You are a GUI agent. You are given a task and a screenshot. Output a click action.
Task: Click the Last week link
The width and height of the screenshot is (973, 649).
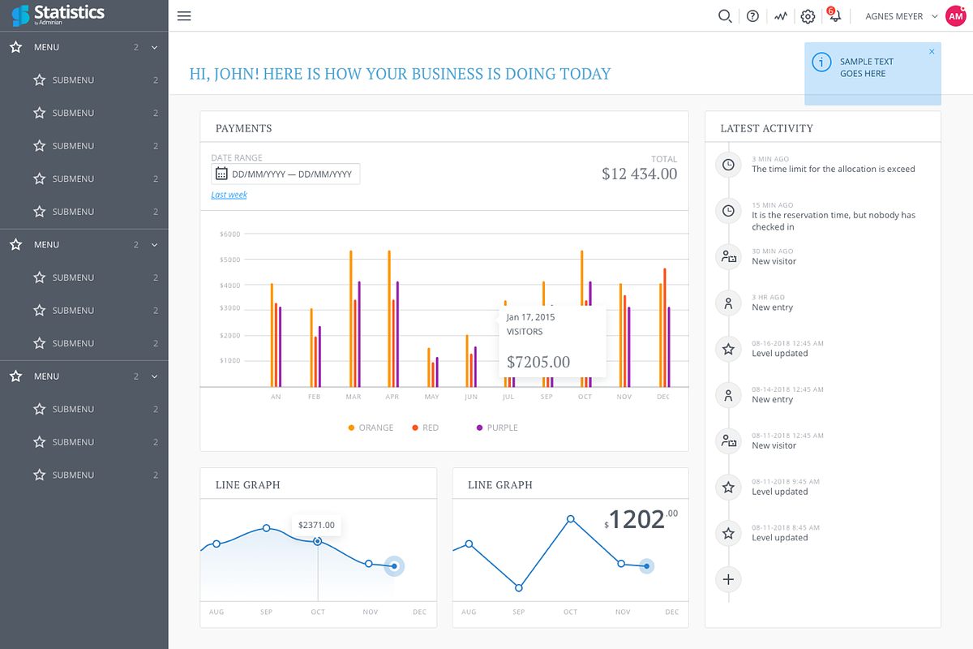pyautogui.click(x=229, y=195)
